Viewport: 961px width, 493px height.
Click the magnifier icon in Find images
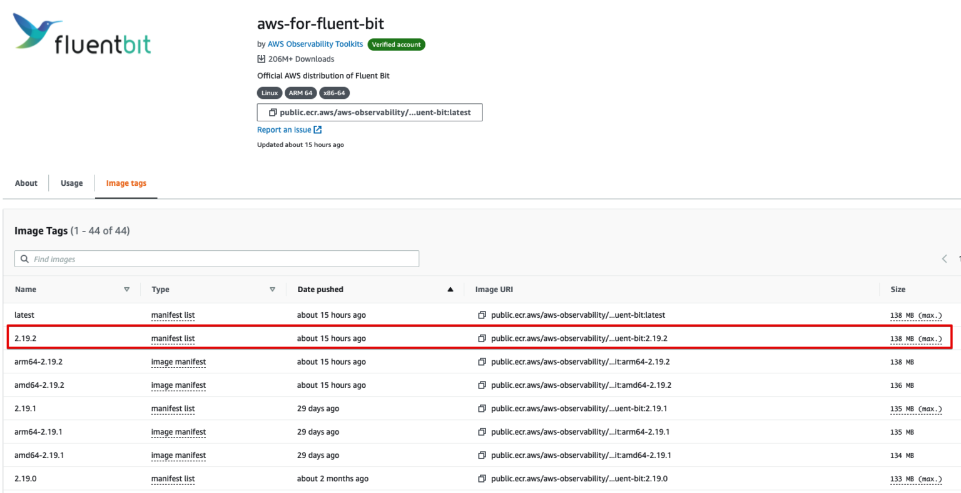(24, 258)
